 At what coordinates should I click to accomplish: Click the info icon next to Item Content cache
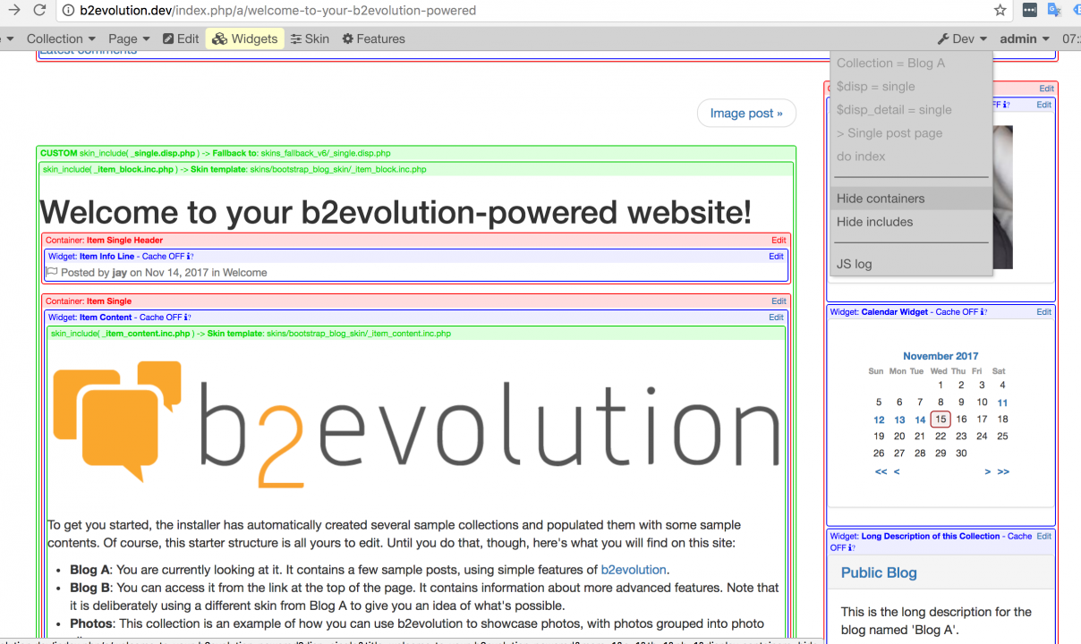tap(188, 318)
